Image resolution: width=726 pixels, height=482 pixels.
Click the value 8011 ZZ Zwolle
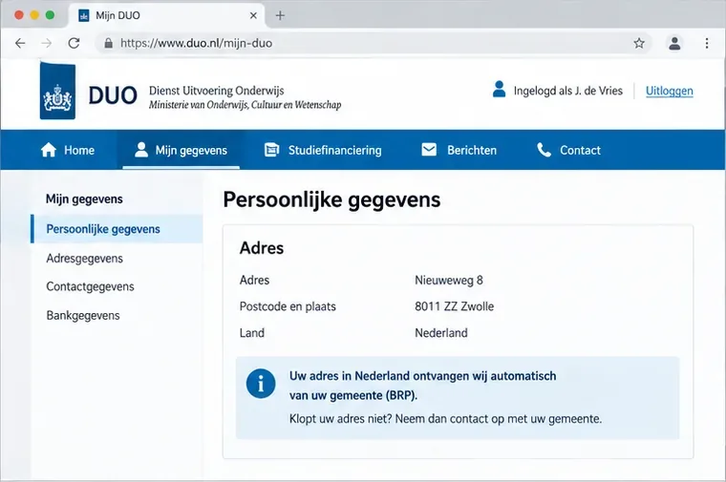pos(454,306)
